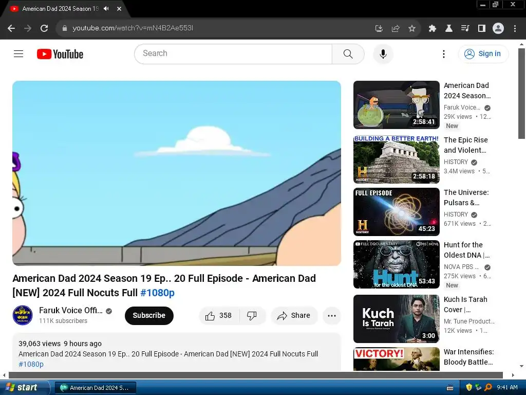Open on-screen keyboard tray icon
This screenshot has height=395, width=526.
pyautogui.click(x=450, y=388)
